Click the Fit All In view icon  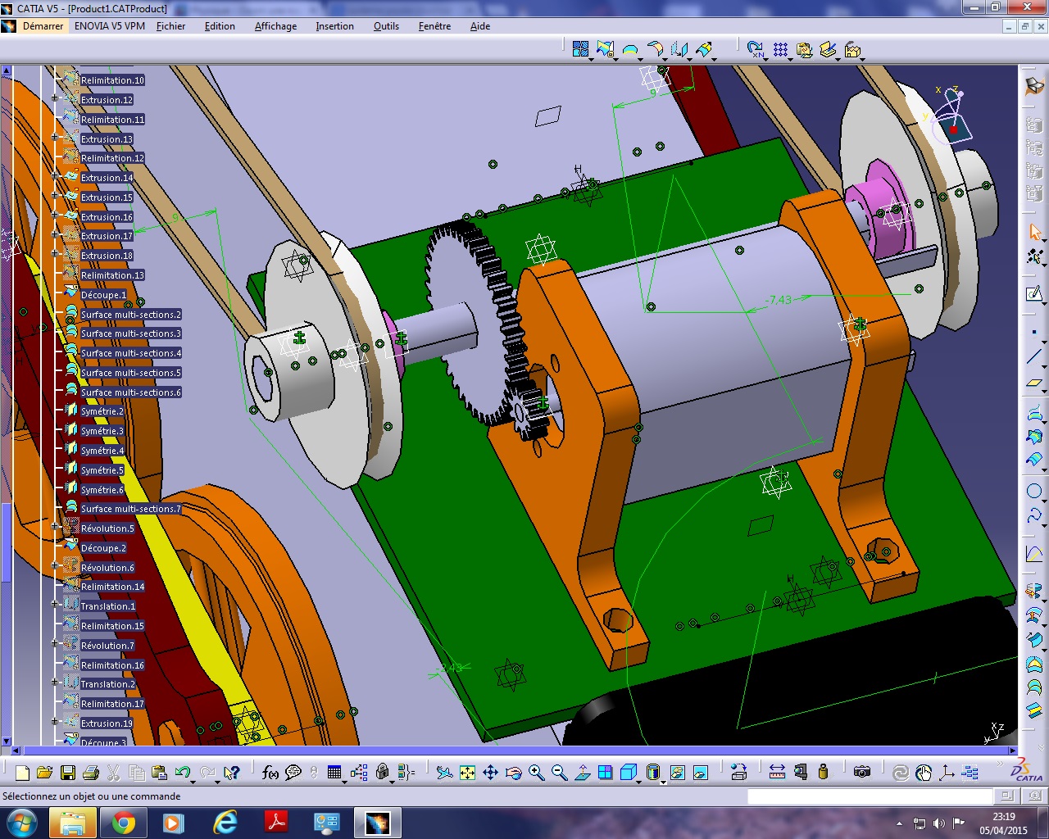(x=467, y=773)
